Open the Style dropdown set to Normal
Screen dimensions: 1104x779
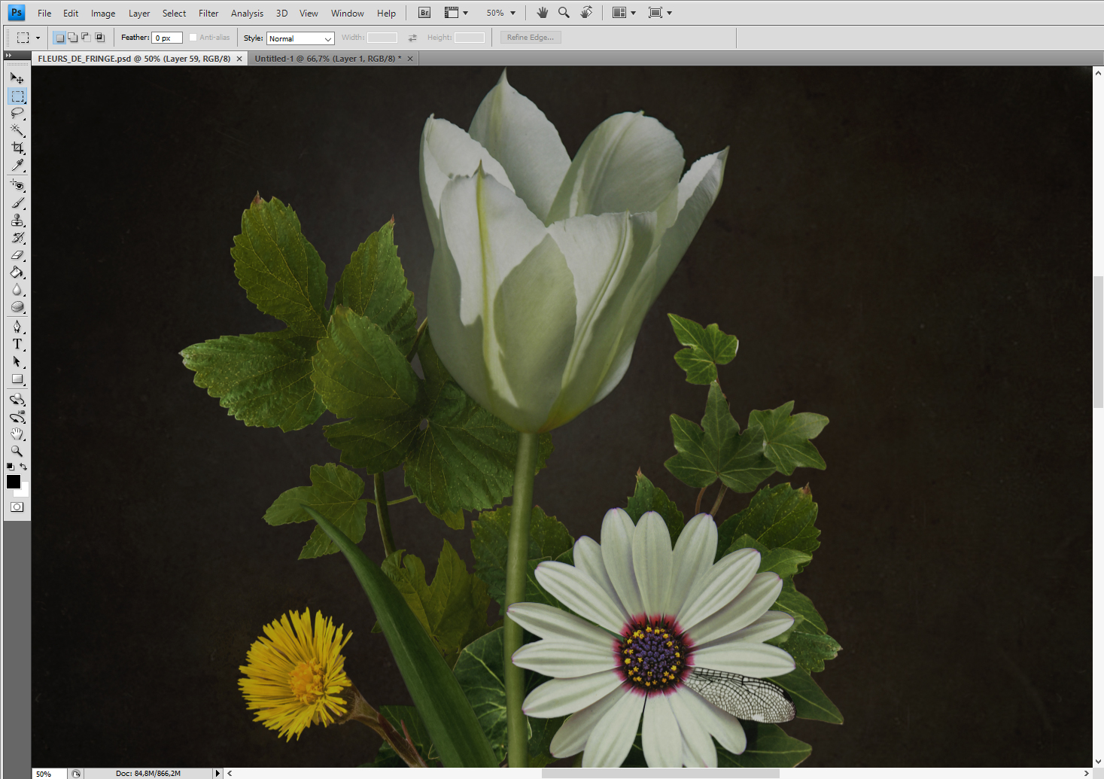point(300,38)
